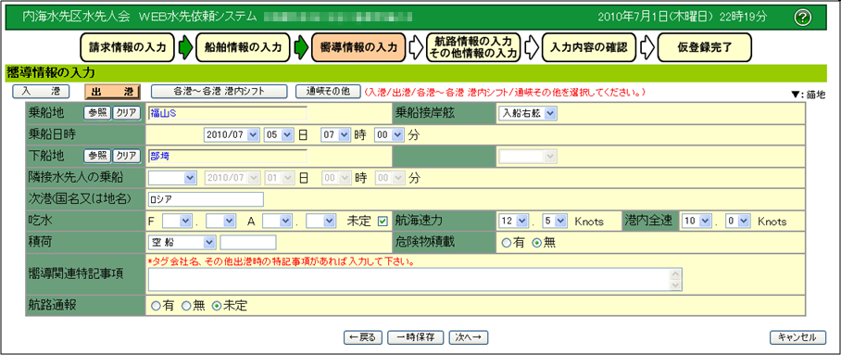
Task: Select 有 for 危険物積載
Action: click(506, 242)
